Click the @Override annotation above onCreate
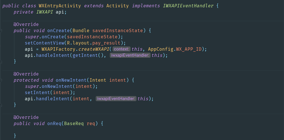The image size is (284, 140). click(26, 25)
